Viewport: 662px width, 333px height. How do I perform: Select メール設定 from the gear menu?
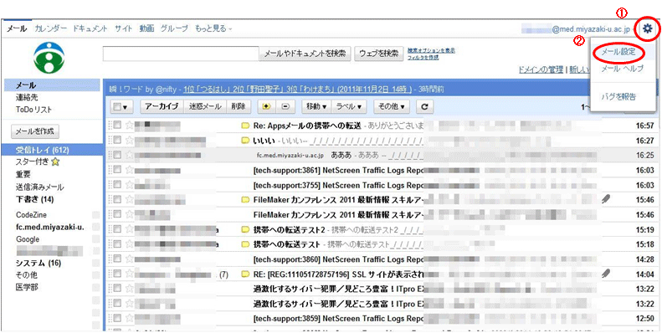(618, 53)
